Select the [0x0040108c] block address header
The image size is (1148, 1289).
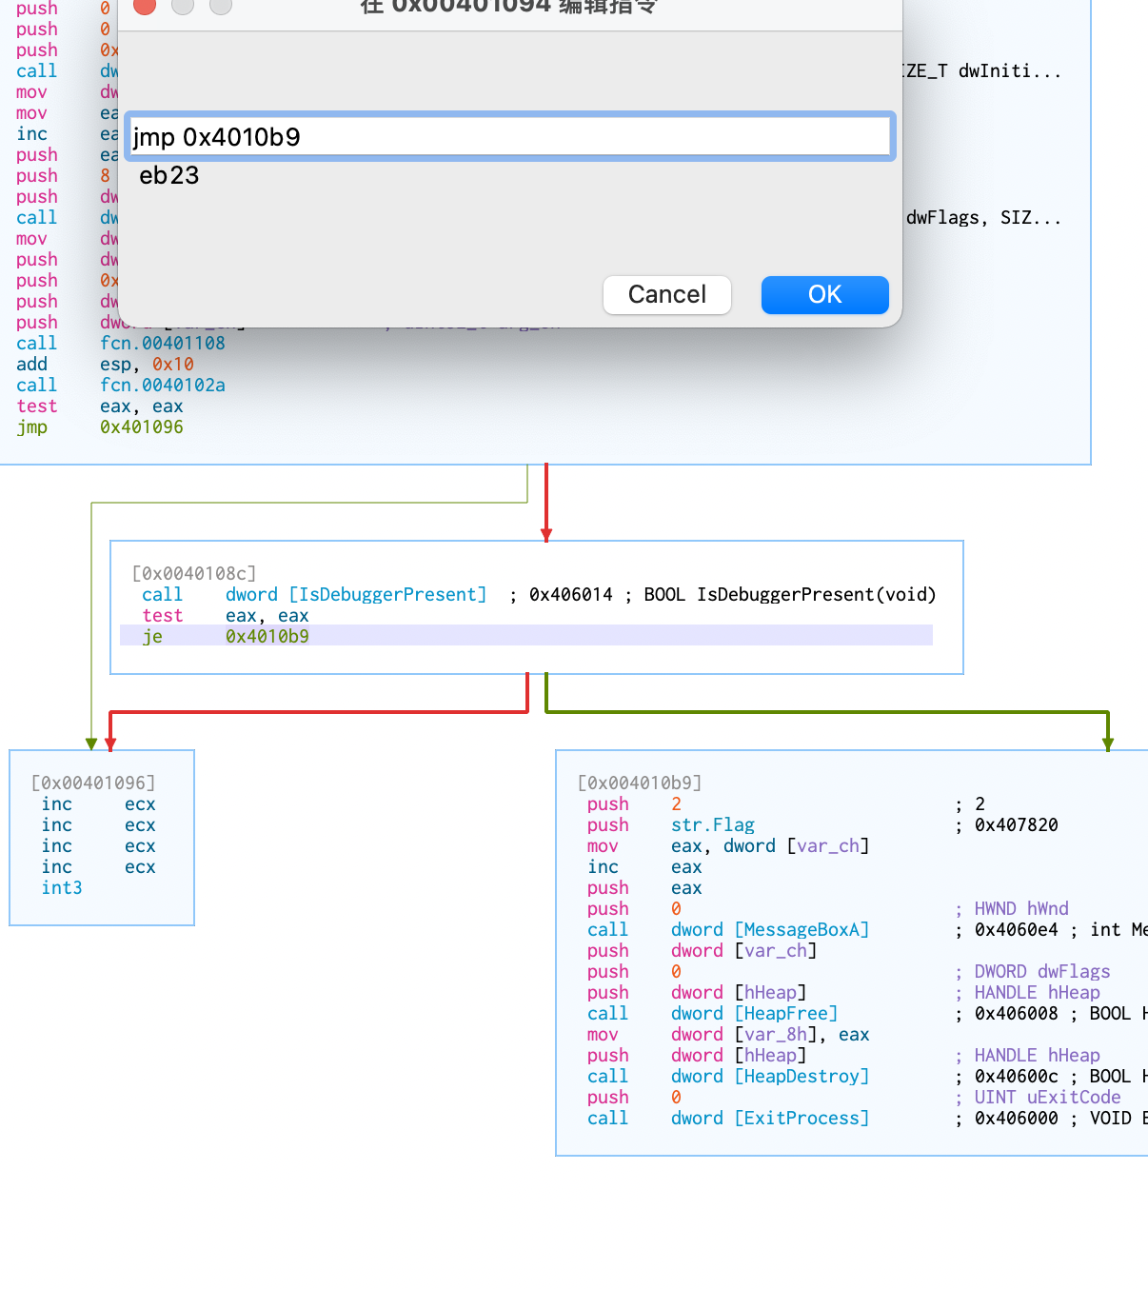pyautogui.click(x=194, y=573)
